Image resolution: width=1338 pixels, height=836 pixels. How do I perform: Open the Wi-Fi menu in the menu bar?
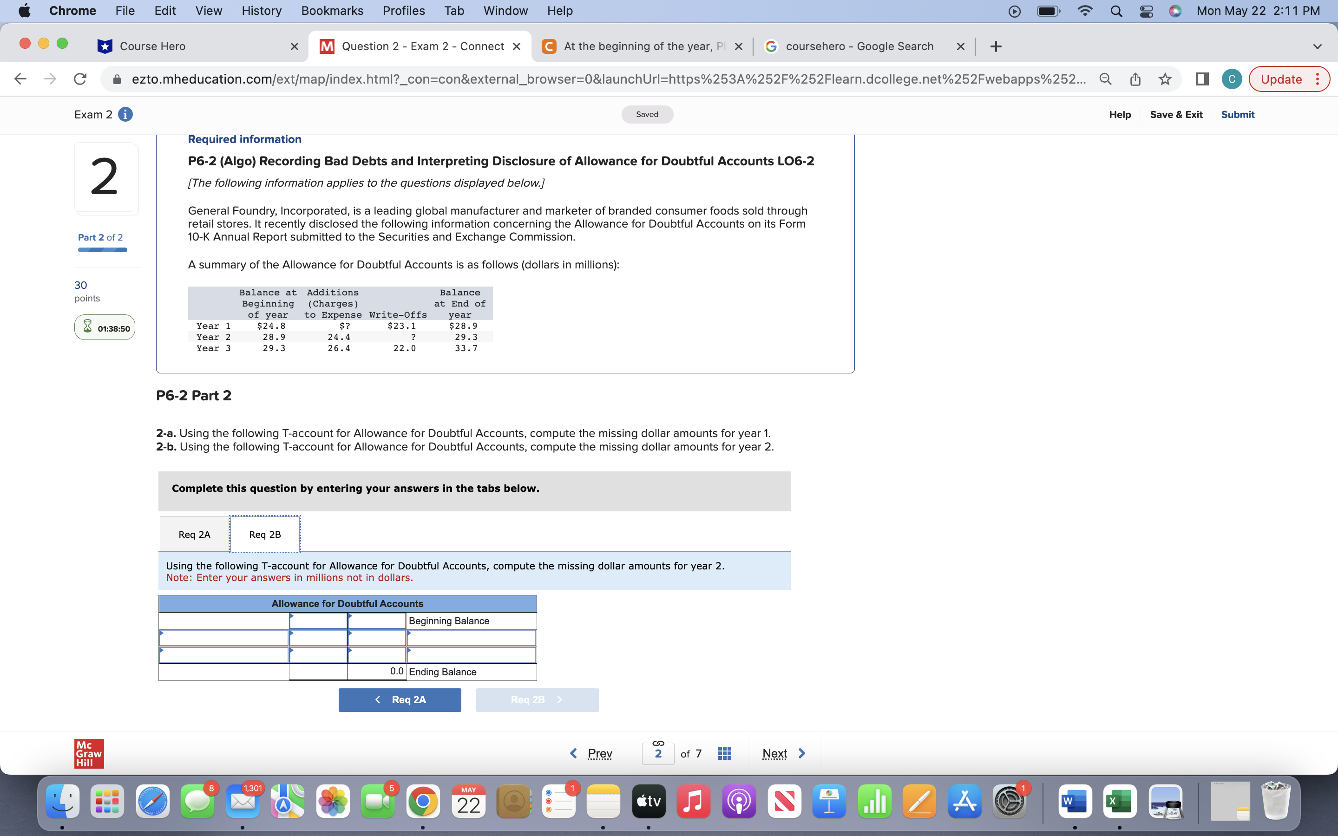[x=1085, y=11]
